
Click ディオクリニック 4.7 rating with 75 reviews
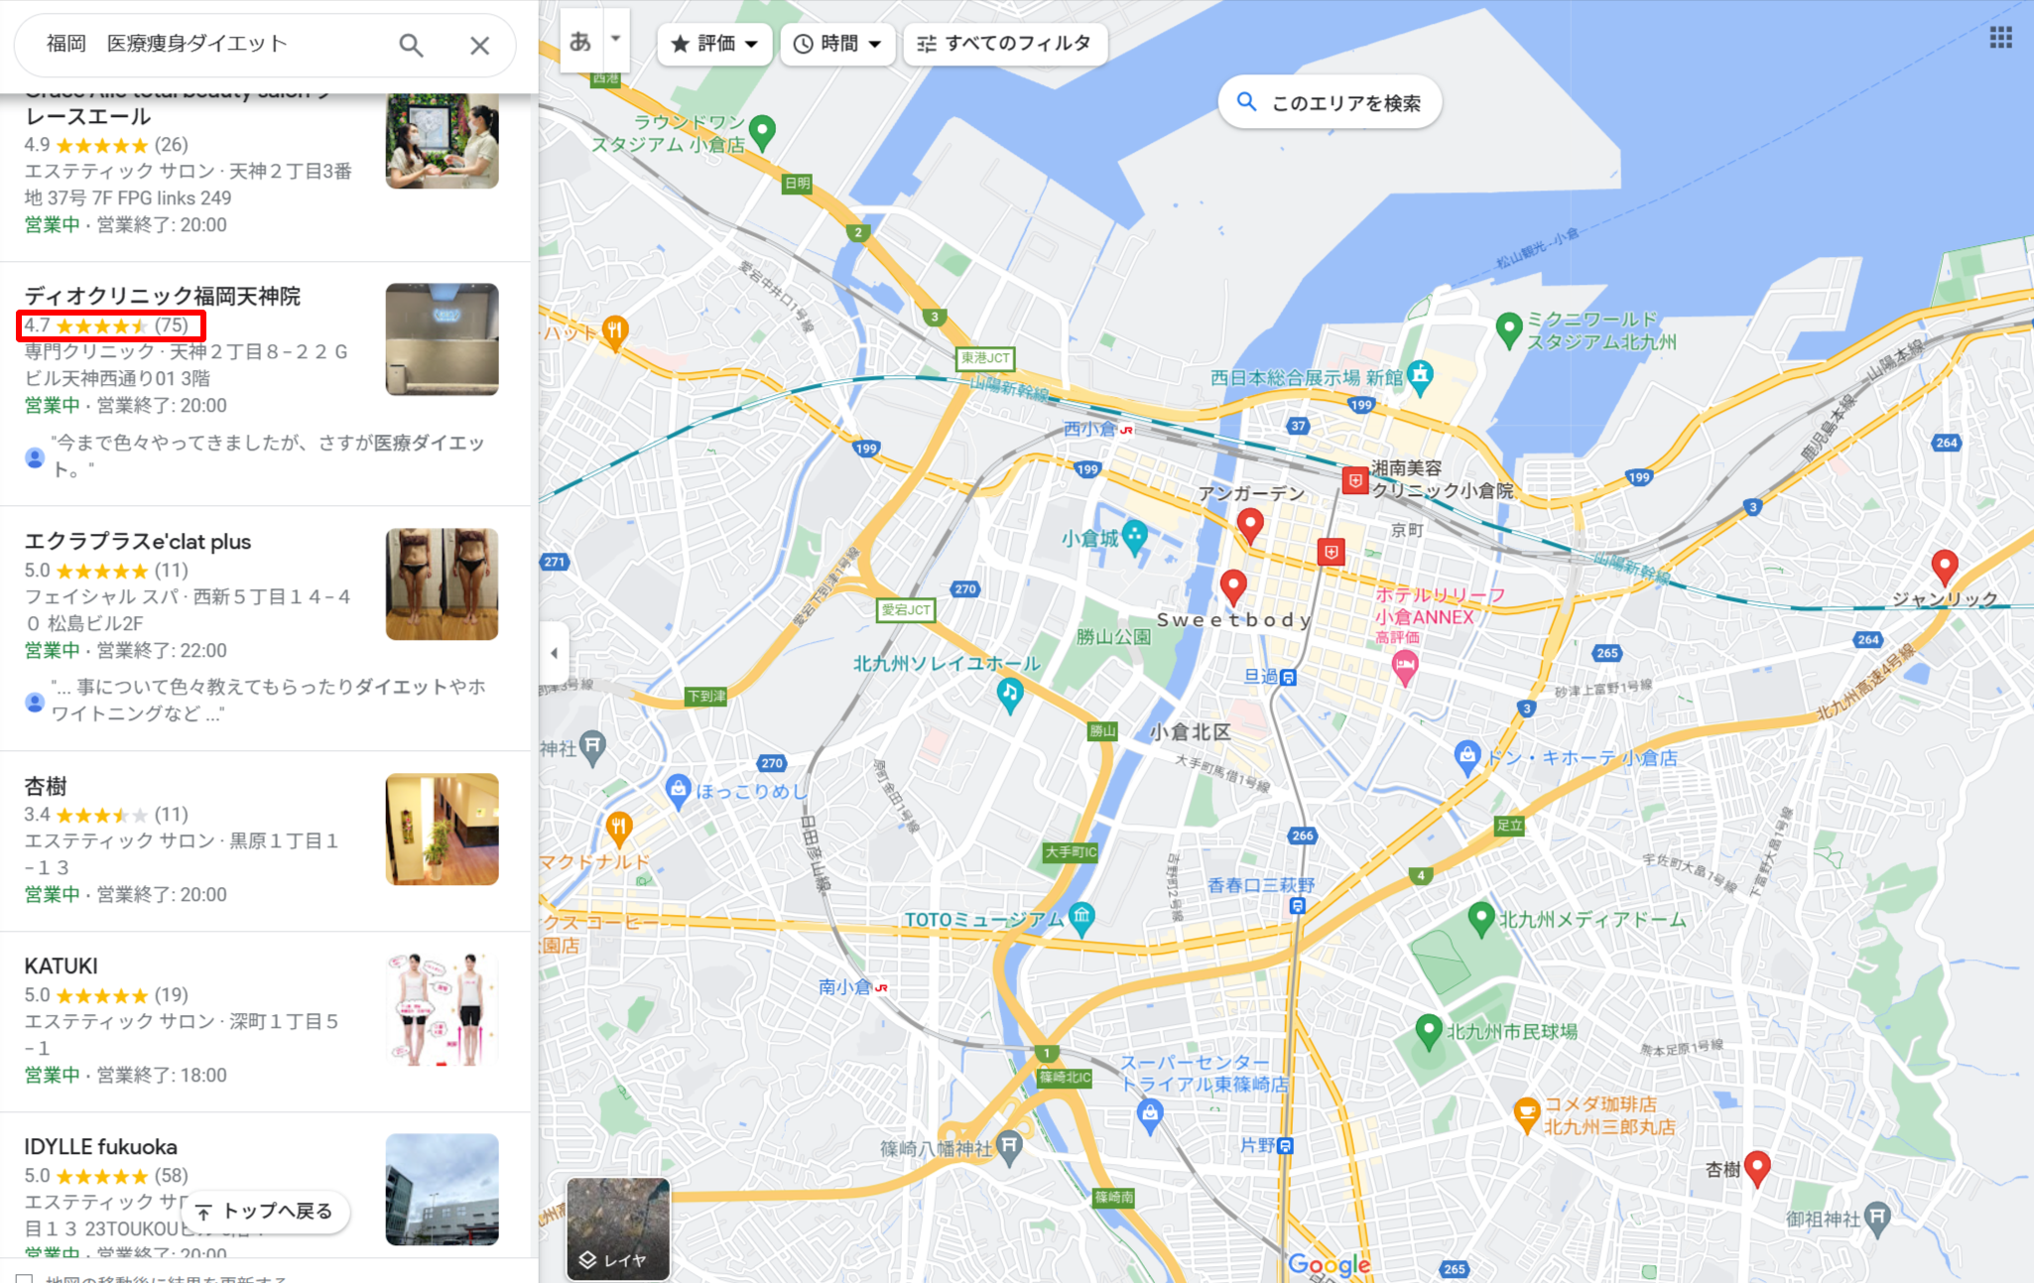coord(110,325)
